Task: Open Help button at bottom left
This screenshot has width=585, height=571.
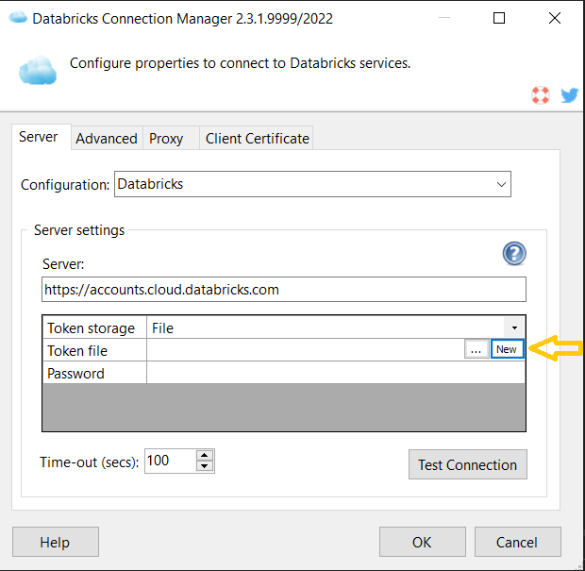Action: pyautogui.click(x=56, y=542)
